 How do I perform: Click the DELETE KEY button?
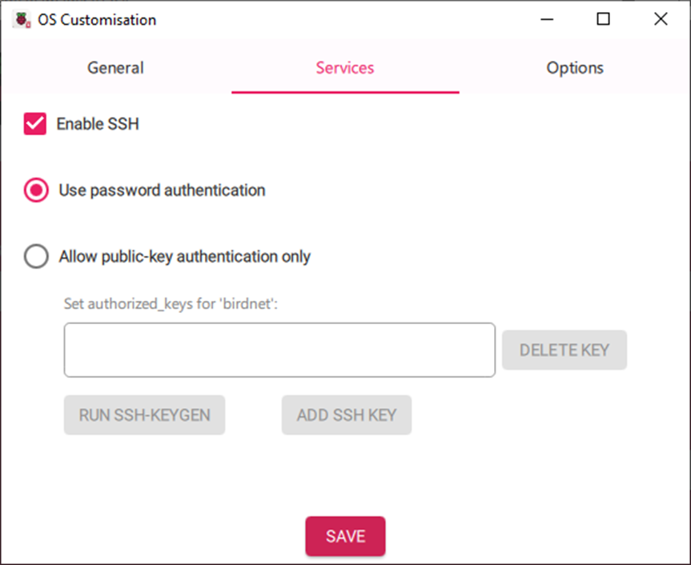[564, 350]
